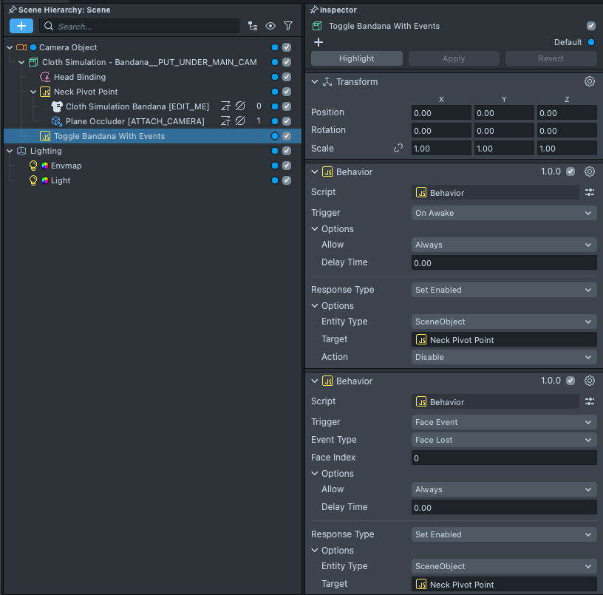
Task: Open the Trigger dropdown set to On Awake
Action: (x=504, y=213)
